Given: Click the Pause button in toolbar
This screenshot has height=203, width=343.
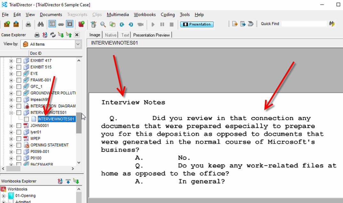Looking at the screenshot, I should tap(162, 24).
